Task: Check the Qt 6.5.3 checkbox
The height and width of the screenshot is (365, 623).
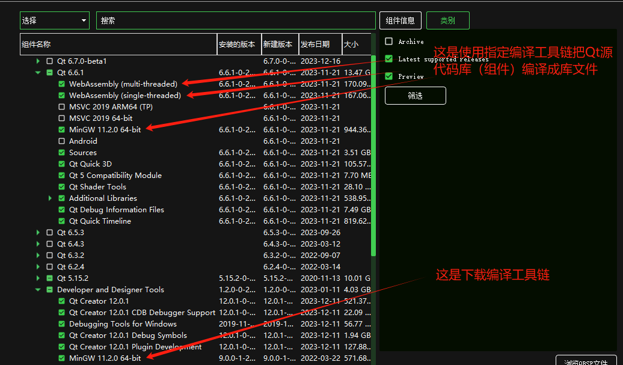Action: click(50, 232)
